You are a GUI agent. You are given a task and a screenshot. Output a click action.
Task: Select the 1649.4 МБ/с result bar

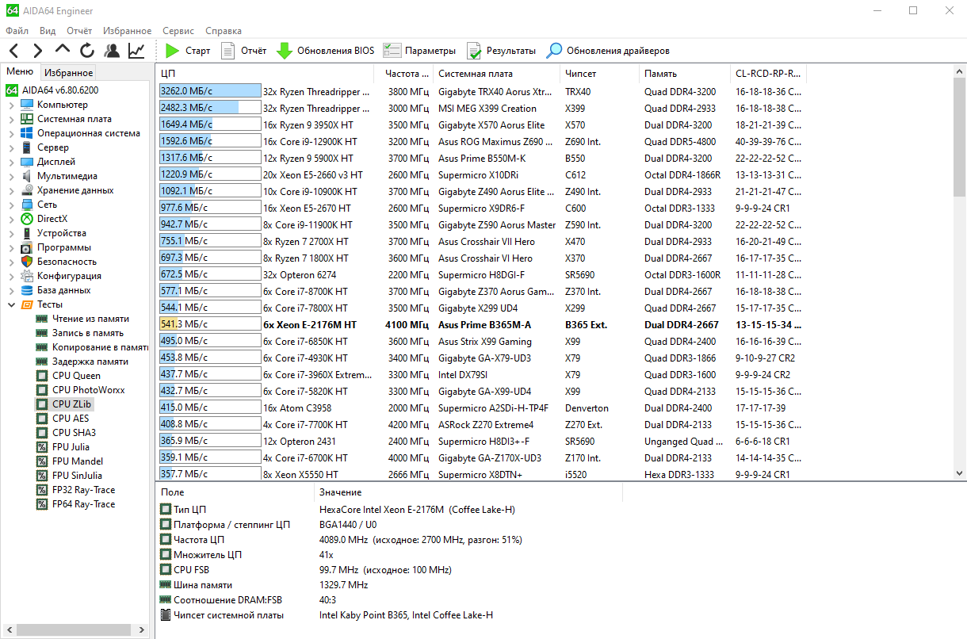(x=210, y=124)
